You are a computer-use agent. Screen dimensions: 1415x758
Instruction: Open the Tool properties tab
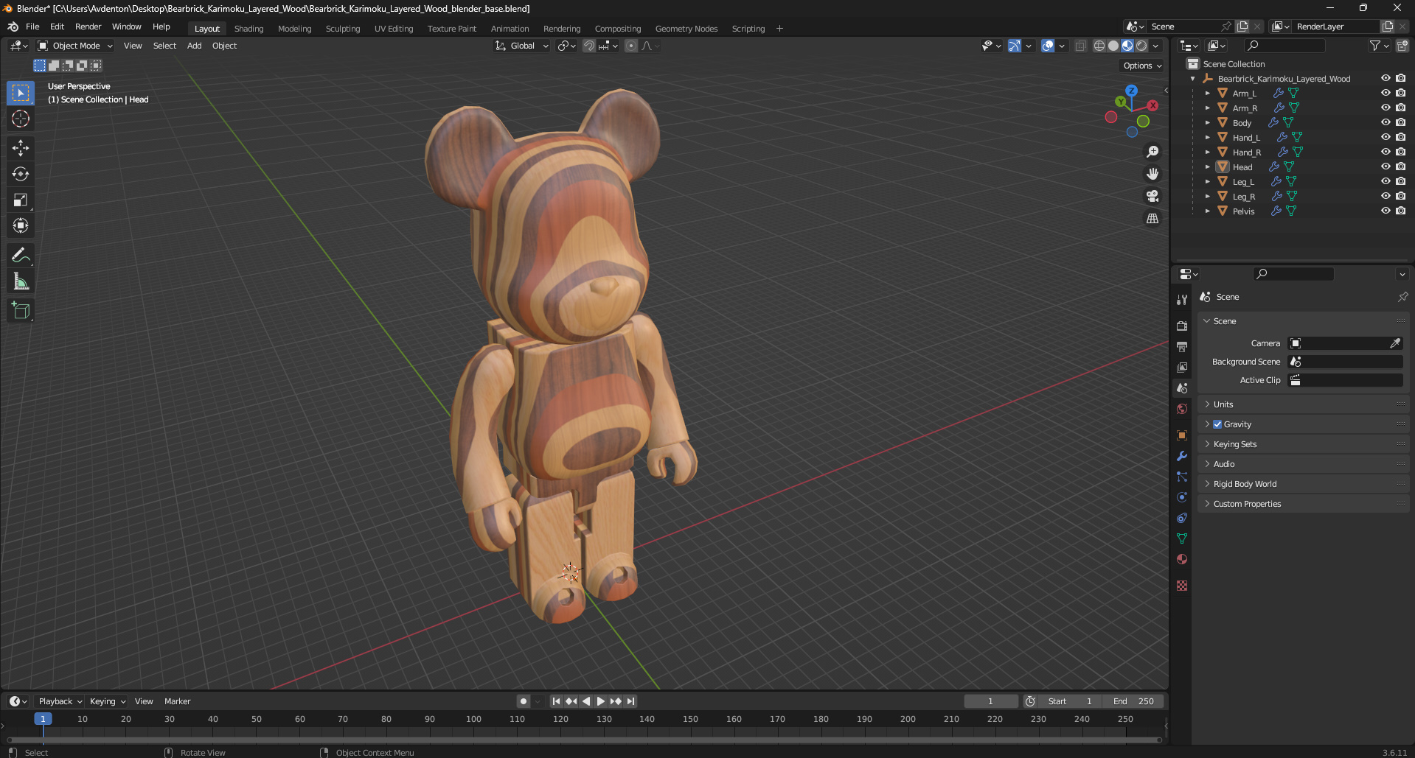click(x=1182, y=300)
